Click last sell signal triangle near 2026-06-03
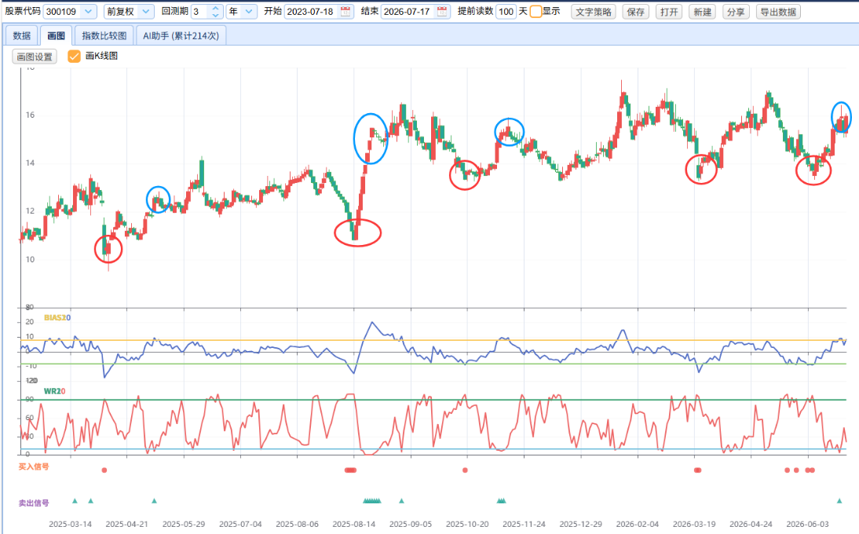859x534 pixels. coord(839,500)
